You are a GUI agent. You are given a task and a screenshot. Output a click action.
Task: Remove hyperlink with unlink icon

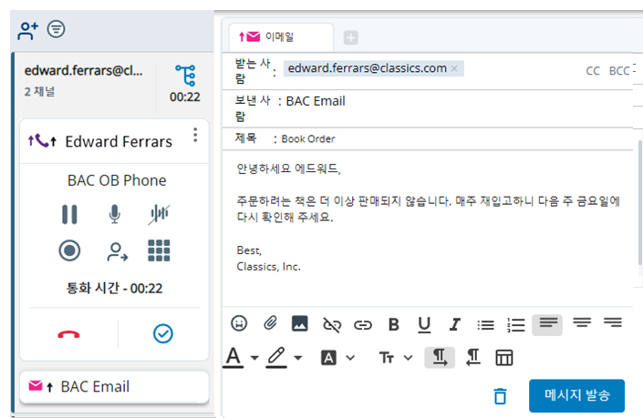click(x=332, y=325)
